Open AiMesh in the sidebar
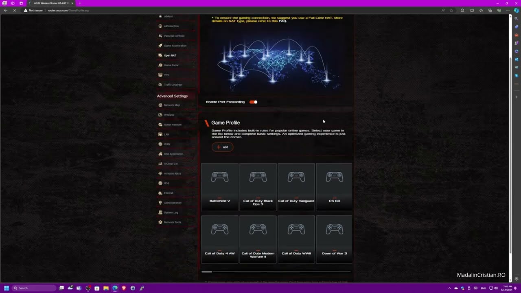The image size is (521, 293). pos(169,16)
